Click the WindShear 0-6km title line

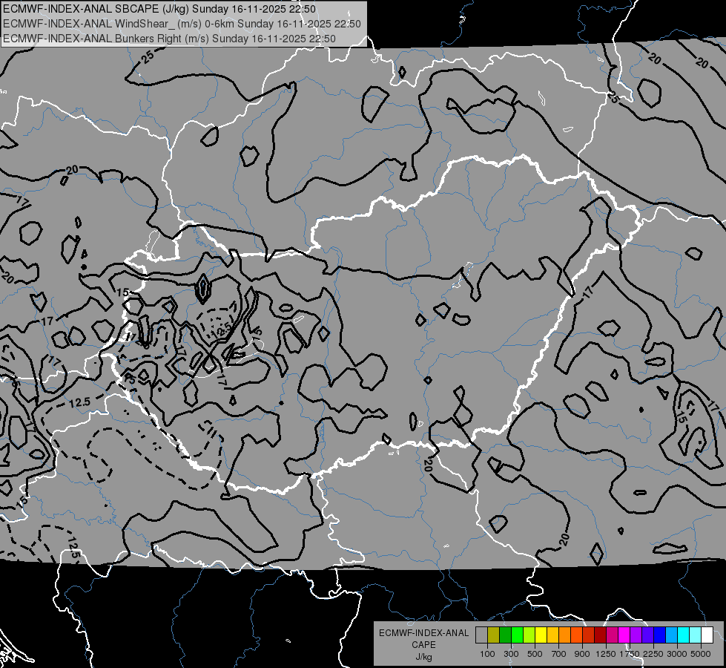(x=182, y=24)
